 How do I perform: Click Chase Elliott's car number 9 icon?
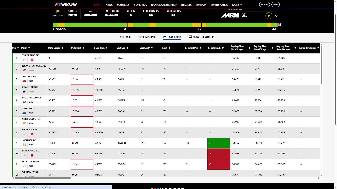24,92
